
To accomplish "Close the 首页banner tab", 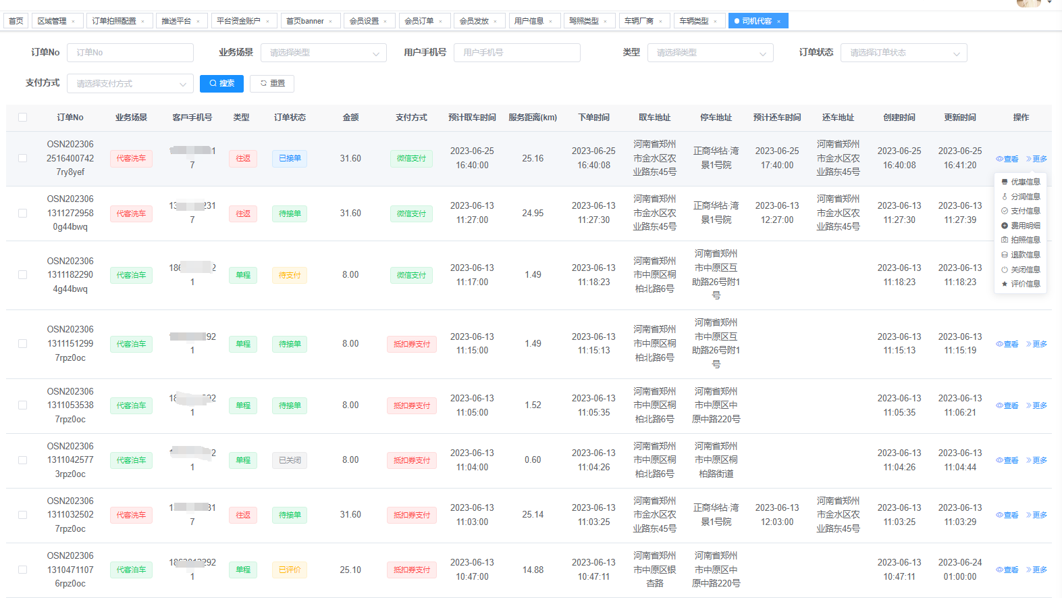I will click(x=330, y=22).
